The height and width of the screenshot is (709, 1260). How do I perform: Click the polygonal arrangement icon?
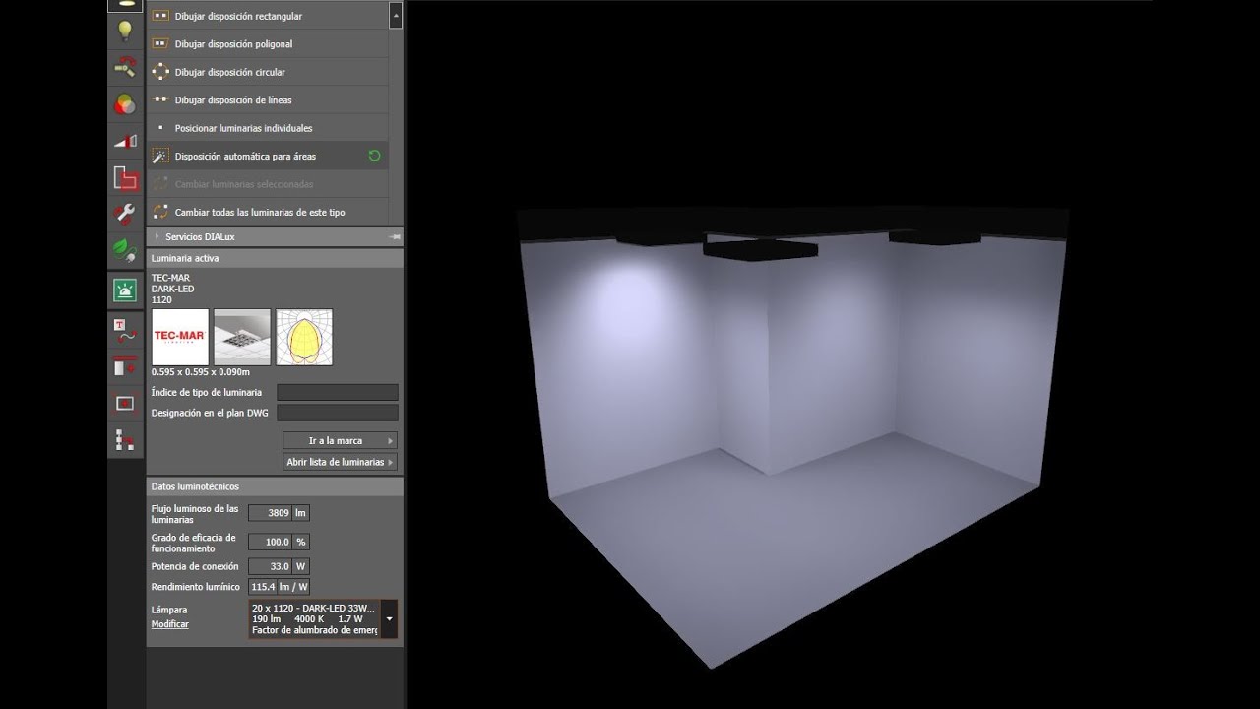pyautogui.click(x=160, y=44)
